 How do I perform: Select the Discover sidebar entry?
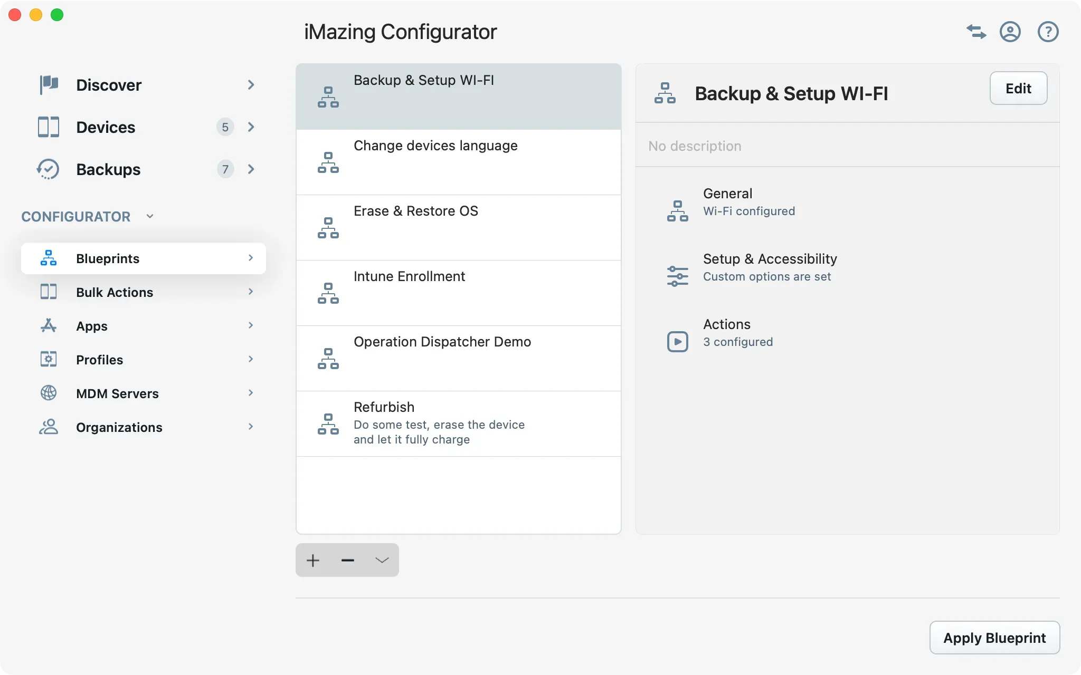(109, 85)
